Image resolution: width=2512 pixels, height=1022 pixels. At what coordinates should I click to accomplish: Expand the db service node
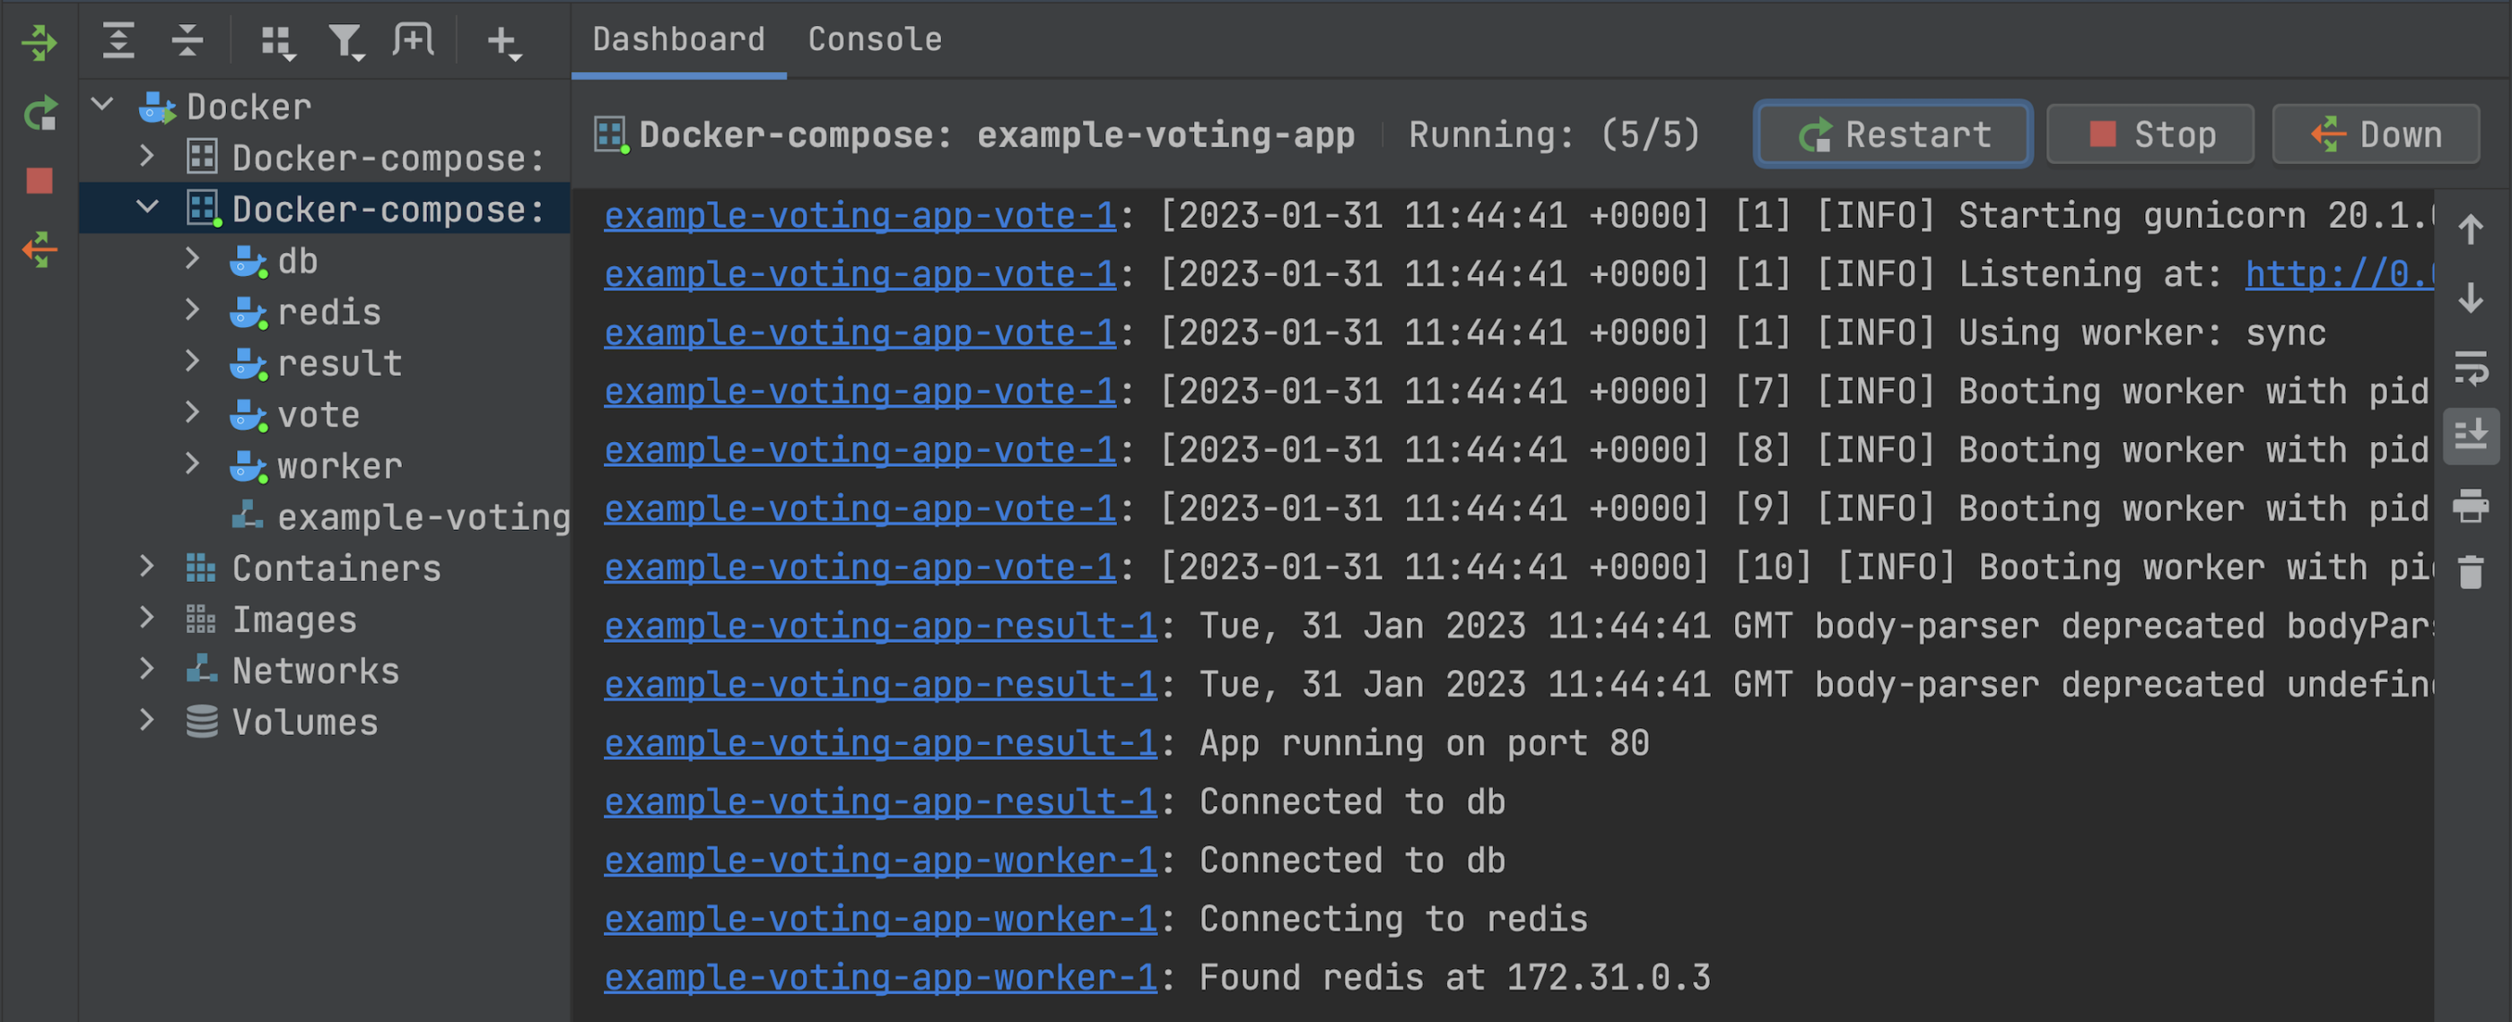click(x=192, y=259)
